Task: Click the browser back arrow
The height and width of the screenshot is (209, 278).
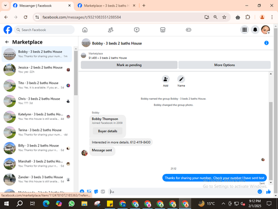Action: [6, 17]
